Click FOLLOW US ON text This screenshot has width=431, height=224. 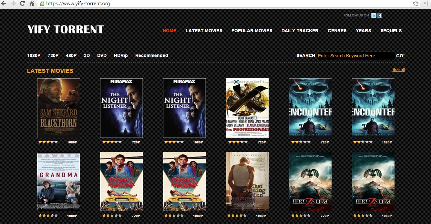click(x=356, y=15)
